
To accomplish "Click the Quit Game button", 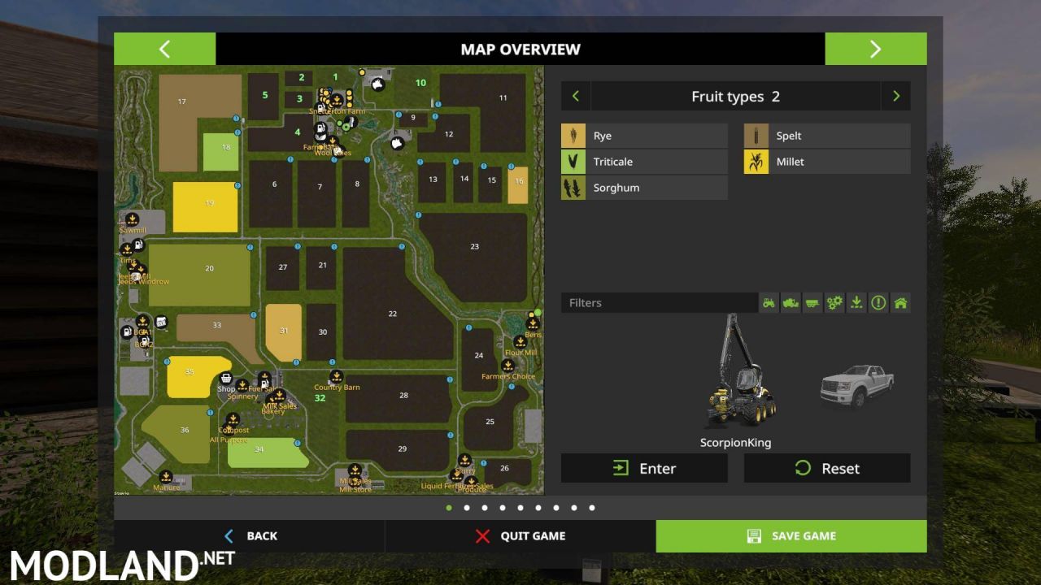I will [x=520, y=535].
